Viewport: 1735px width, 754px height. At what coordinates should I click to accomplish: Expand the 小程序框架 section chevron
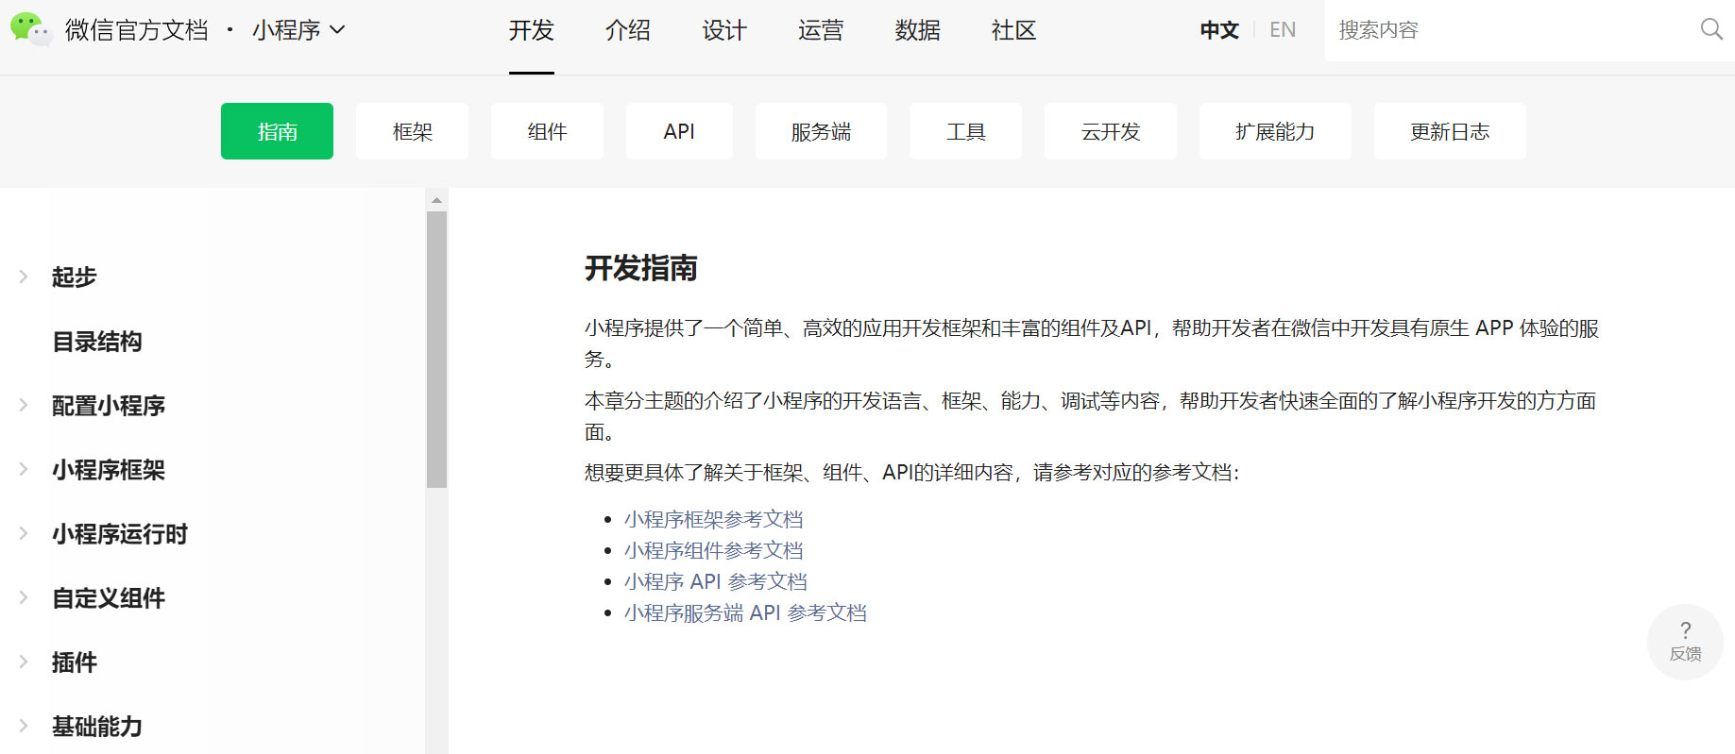[x=24, y=469]
